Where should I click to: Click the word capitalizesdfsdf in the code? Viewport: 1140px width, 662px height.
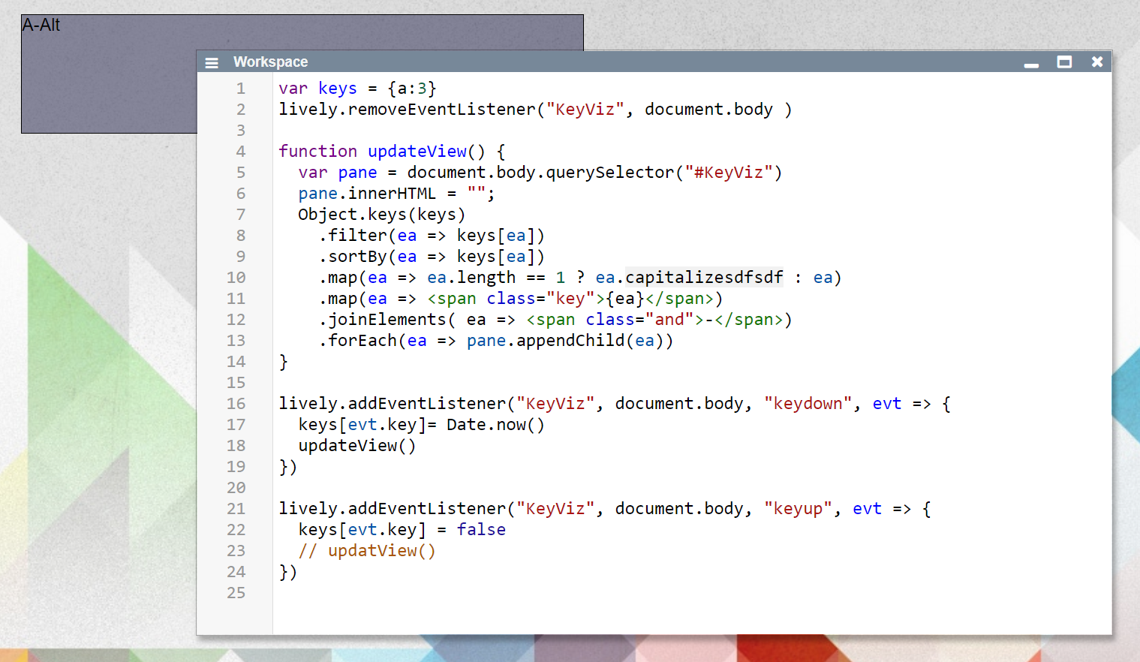coord(703,278)
